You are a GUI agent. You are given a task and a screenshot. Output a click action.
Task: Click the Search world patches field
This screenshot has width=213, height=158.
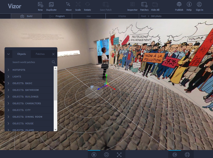point(31,62)
